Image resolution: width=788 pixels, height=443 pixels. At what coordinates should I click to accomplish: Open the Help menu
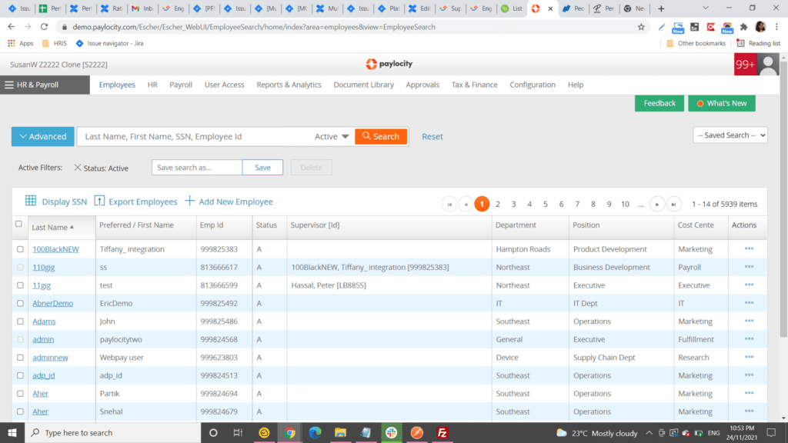[x=576, y=85]
